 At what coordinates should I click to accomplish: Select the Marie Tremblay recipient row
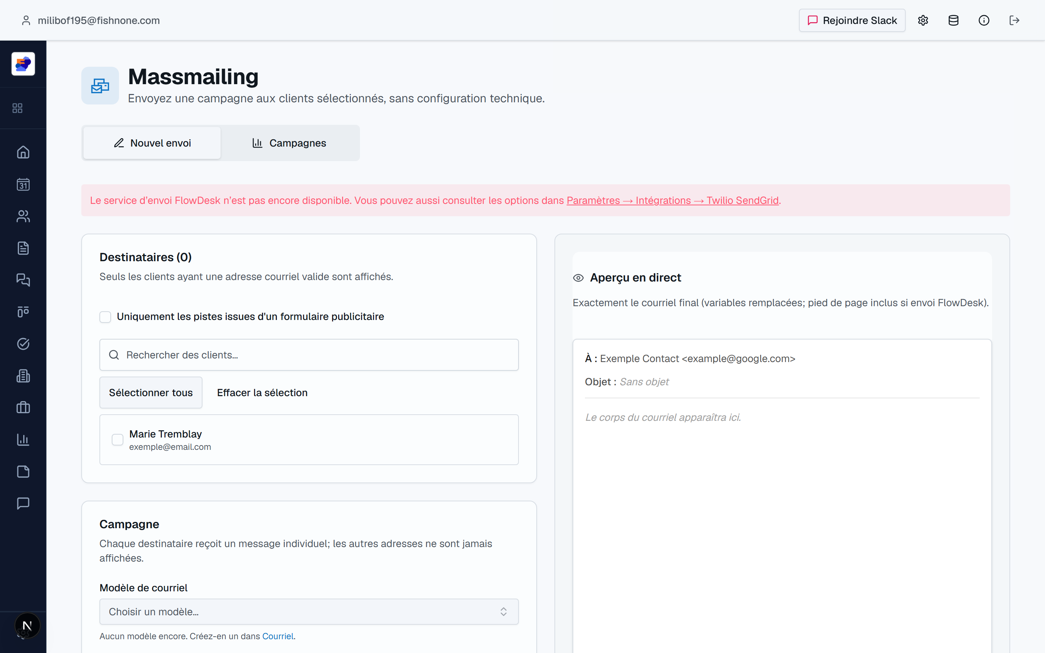point(309,440)
